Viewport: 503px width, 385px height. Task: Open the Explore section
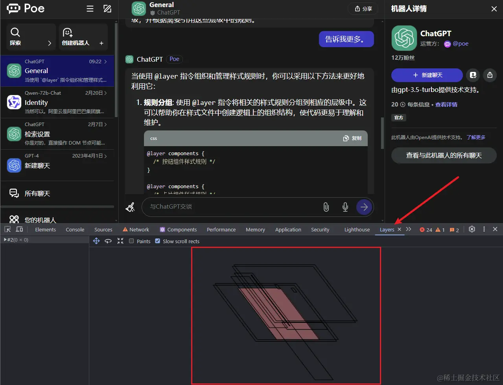tap(31, 37)
